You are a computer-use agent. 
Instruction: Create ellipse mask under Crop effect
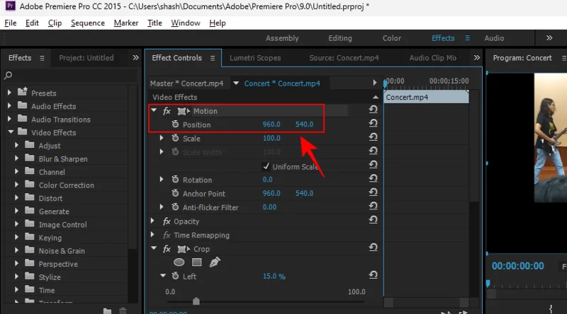click(179, 262)
